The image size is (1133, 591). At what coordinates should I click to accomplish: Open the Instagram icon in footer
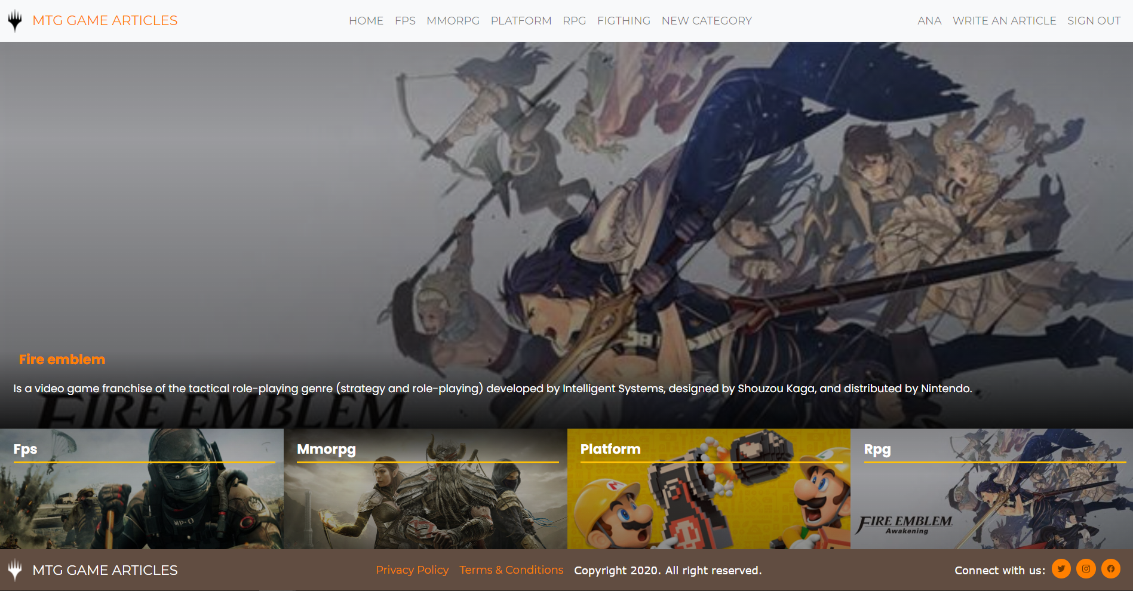tap(1086, 569)
